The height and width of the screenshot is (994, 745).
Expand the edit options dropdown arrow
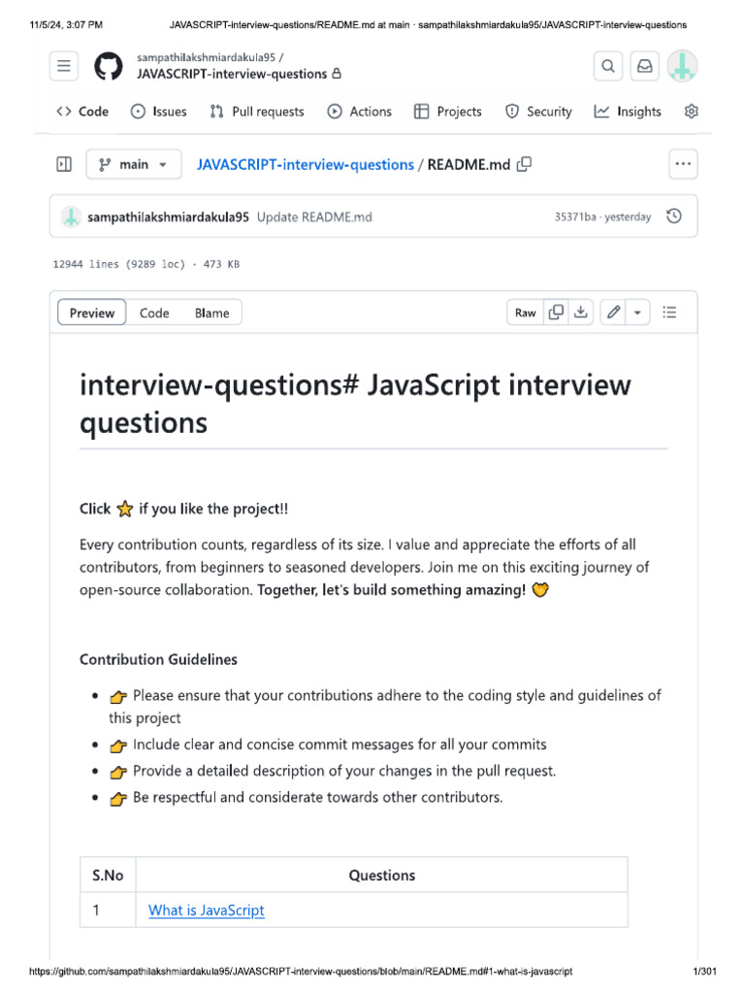coord(637,313)
